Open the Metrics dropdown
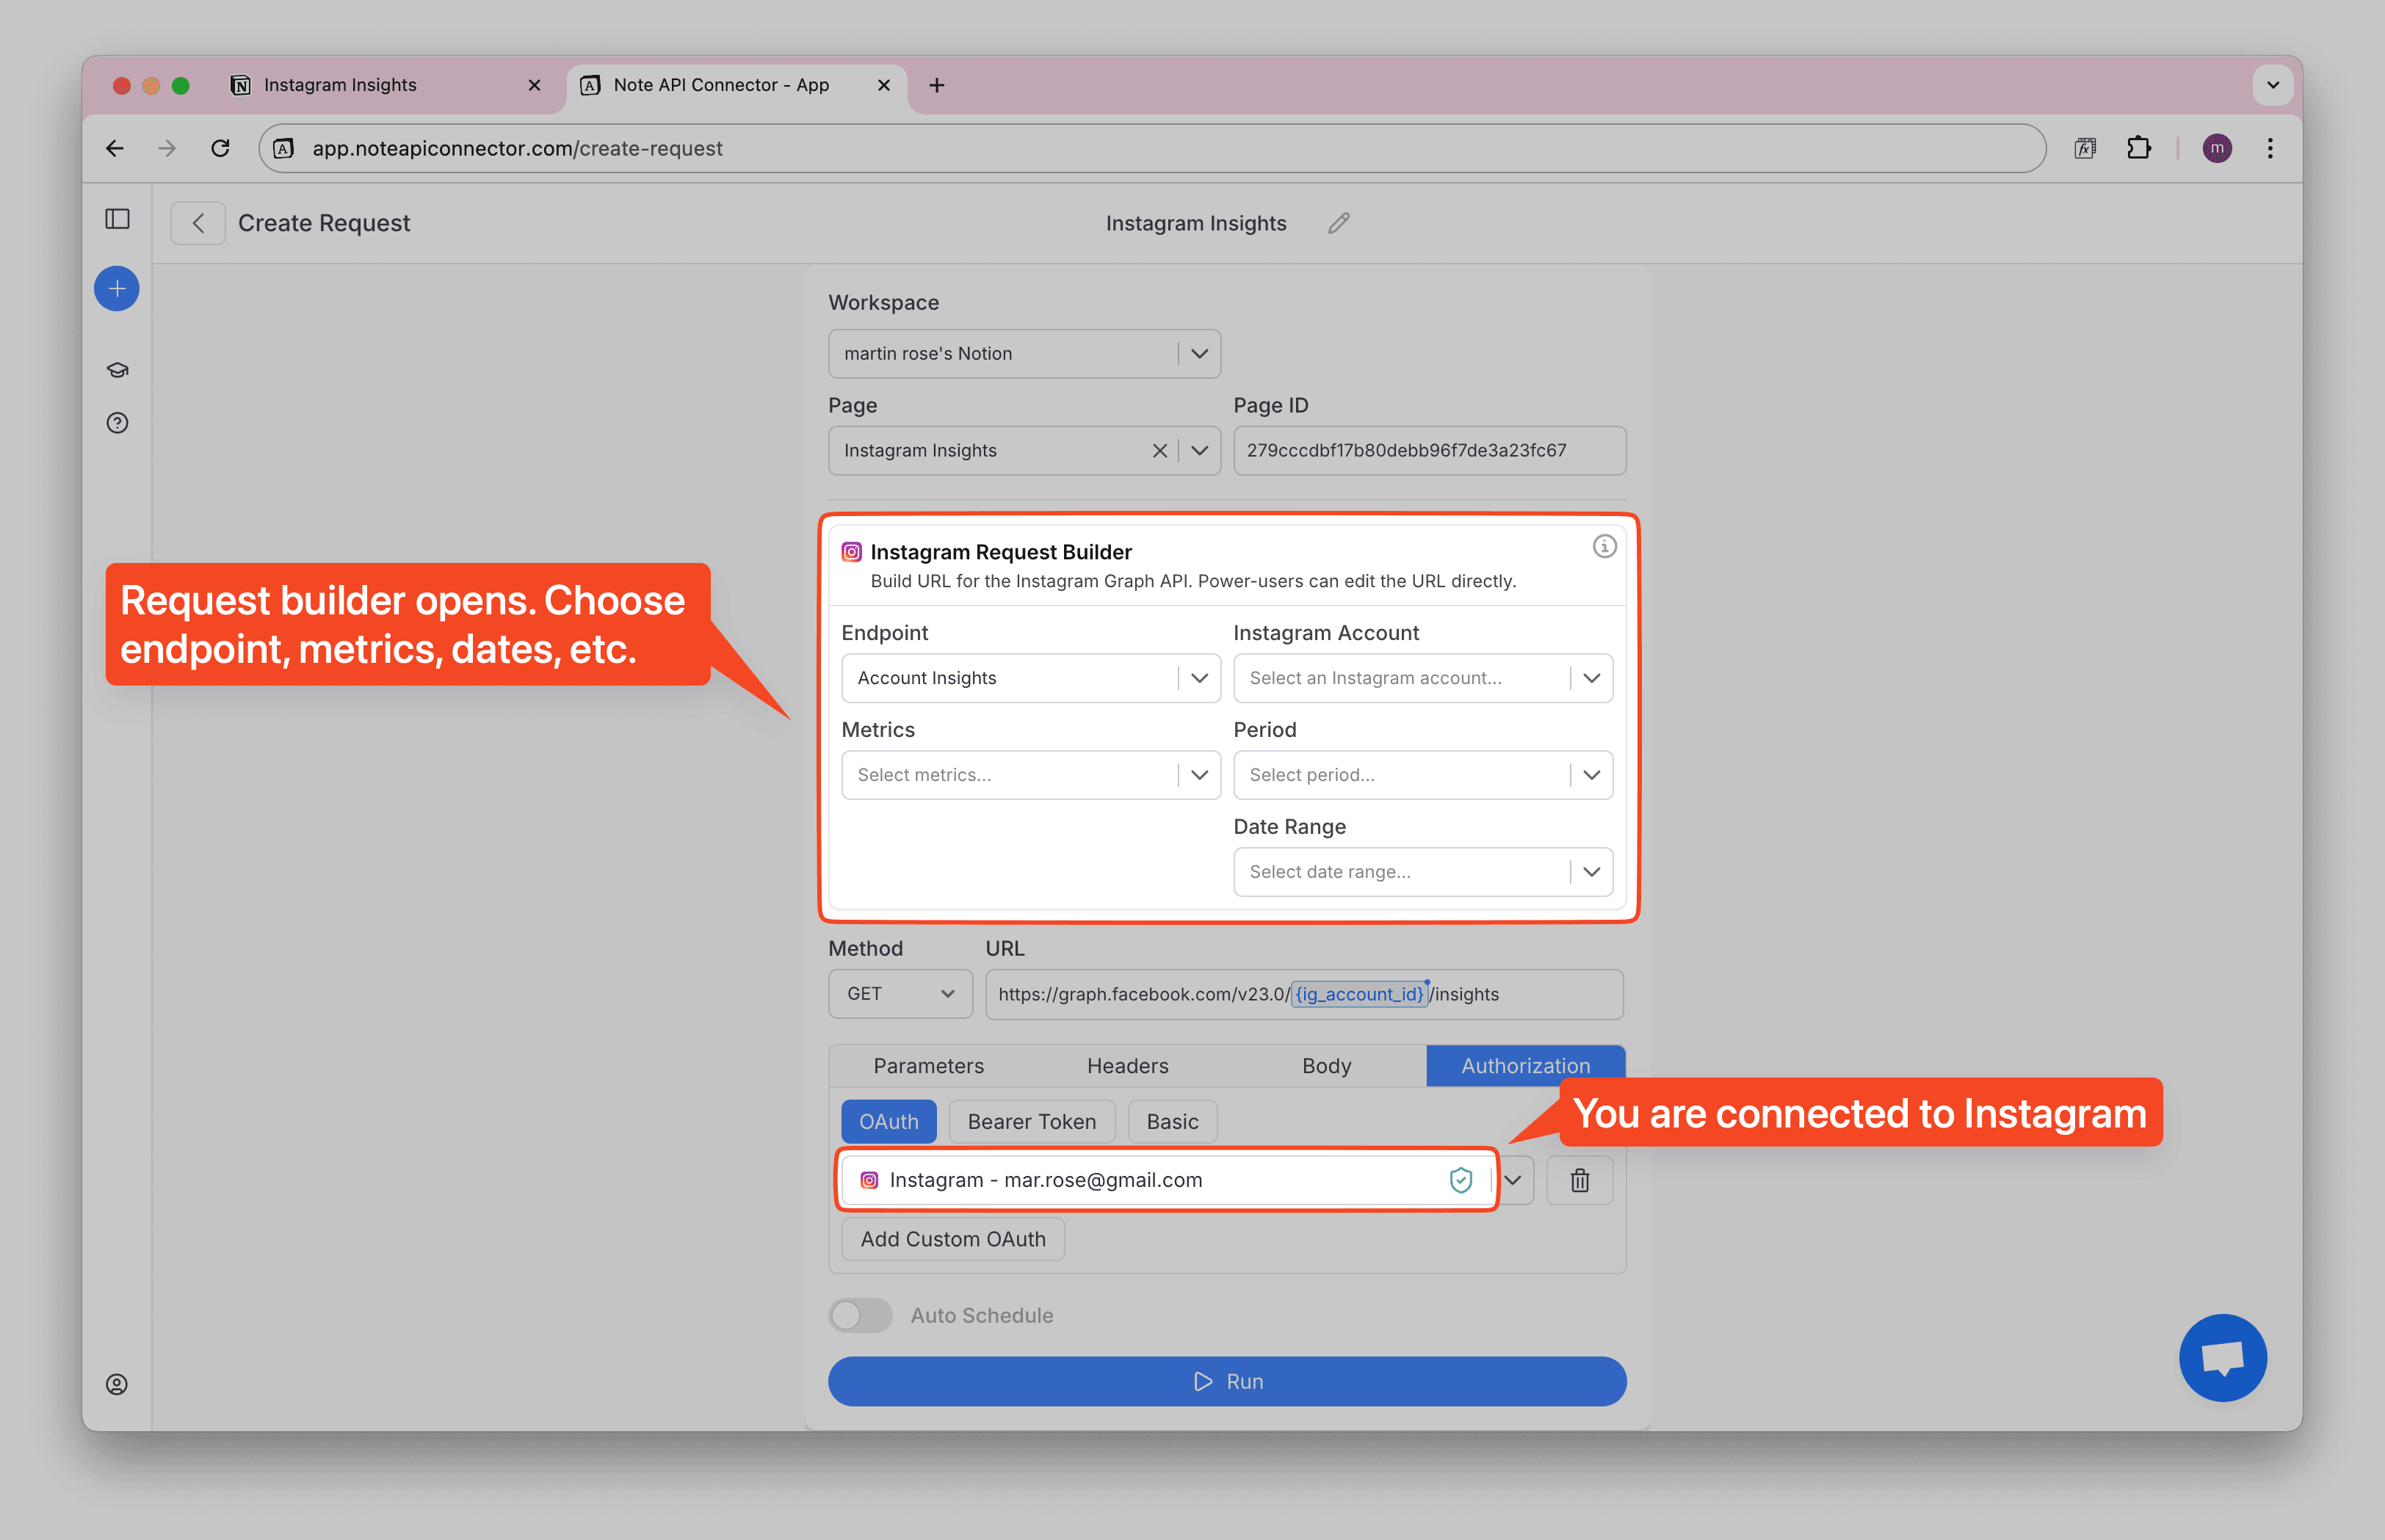The height and width of the screenshot is (1540, 2385). tap(1030, 775)
